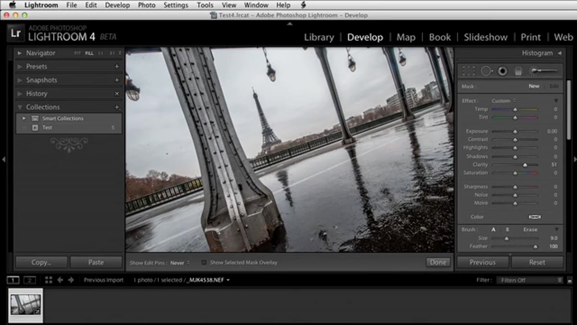577x325 pixels.
Task: Add a new snapshot with plus icon
Action: pyautogui.click(x=117, y=80)
